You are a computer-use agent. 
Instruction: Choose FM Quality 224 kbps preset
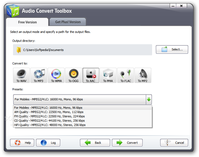(82, 116)
